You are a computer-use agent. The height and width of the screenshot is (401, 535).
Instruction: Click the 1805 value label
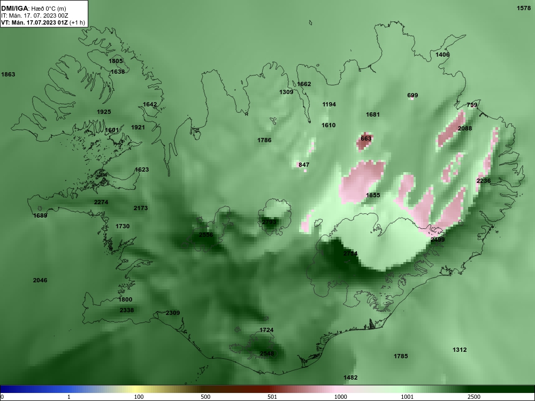click(116, 61)
